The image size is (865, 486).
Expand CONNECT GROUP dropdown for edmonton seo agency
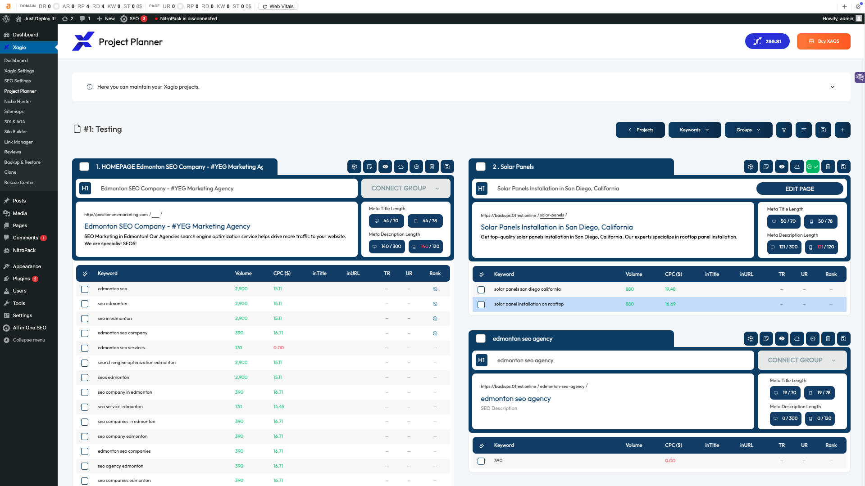pyautogui.click(x=802, y=360)
